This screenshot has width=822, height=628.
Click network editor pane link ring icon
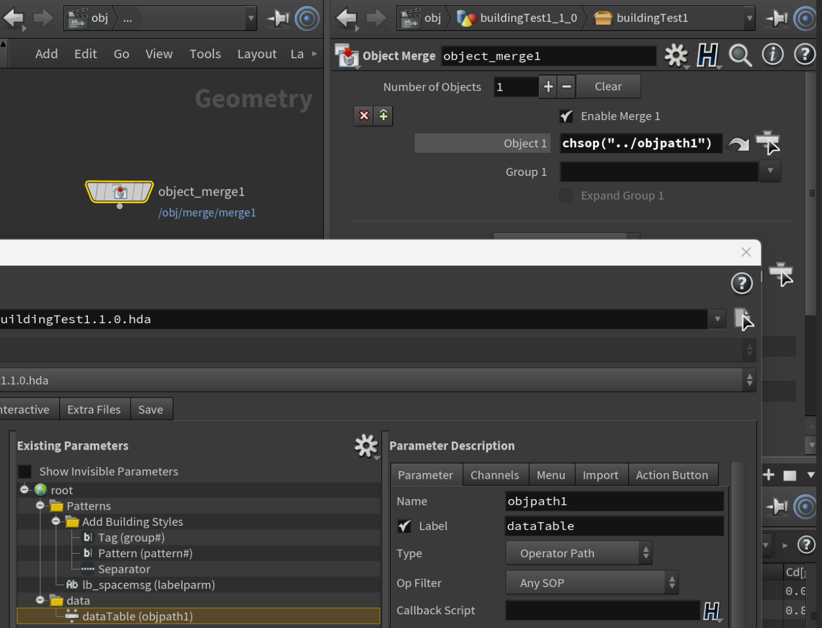pos(307,18)
